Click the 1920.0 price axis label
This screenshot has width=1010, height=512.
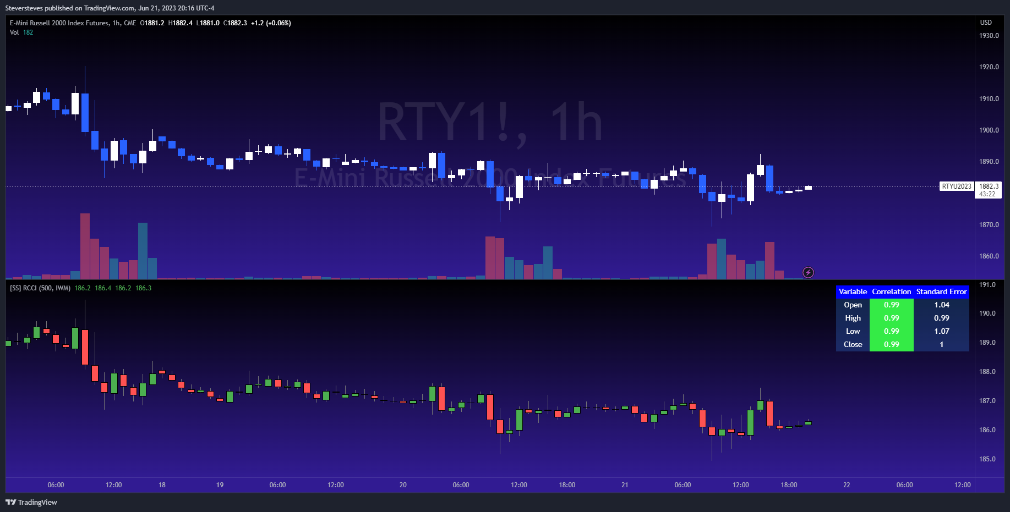[x=989, y=67]
